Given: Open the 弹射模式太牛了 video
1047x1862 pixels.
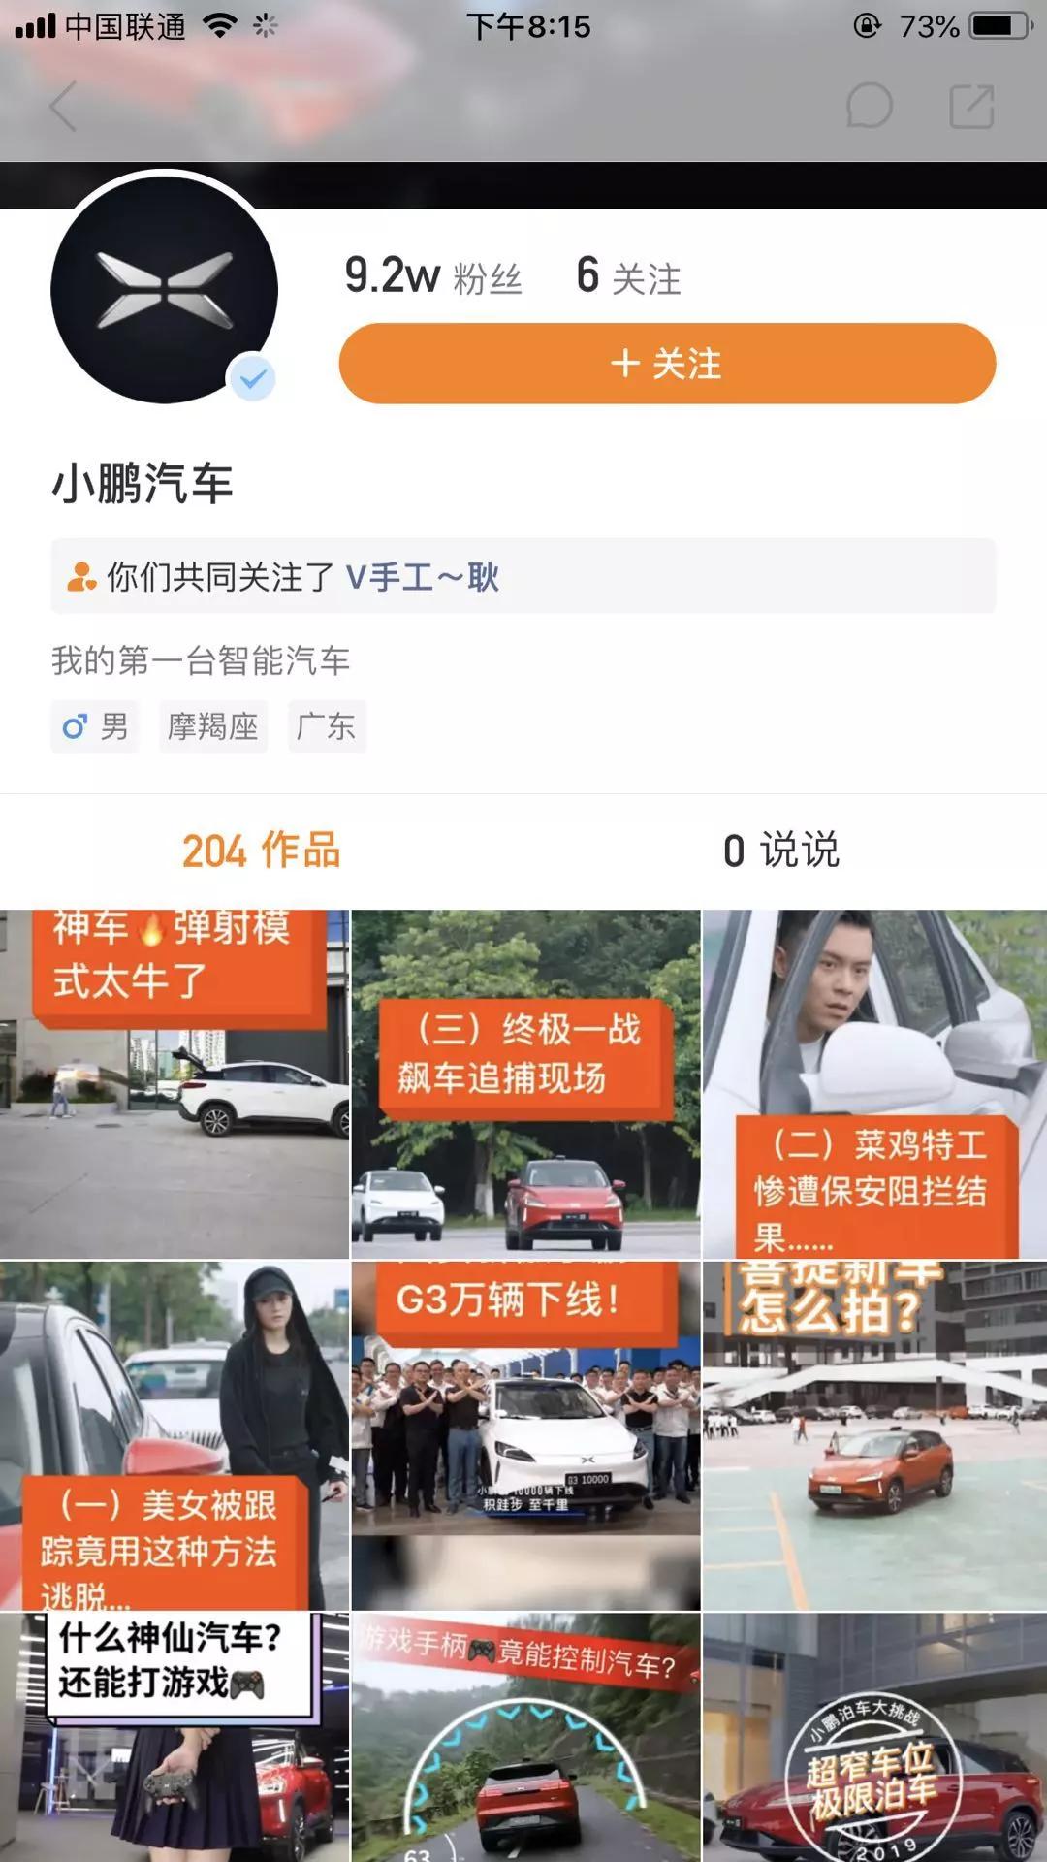Looking at the screenshot, I should pos(174,1084).
